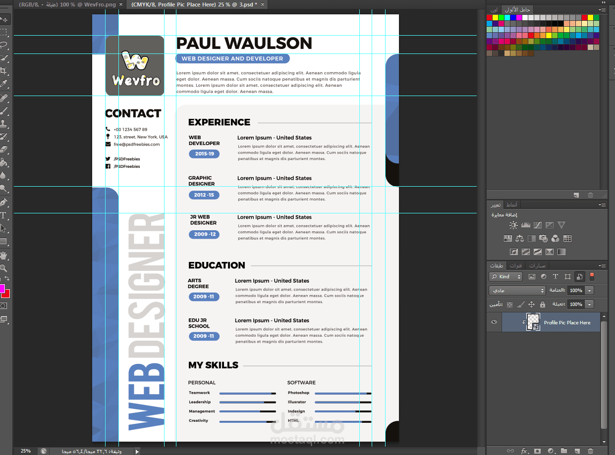615x455 pixels.
Task: Open the status bar info arrow
Action: click(137, 451)
